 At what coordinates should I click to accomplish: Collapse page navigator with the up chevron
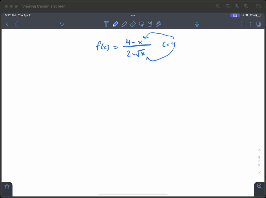259,150
